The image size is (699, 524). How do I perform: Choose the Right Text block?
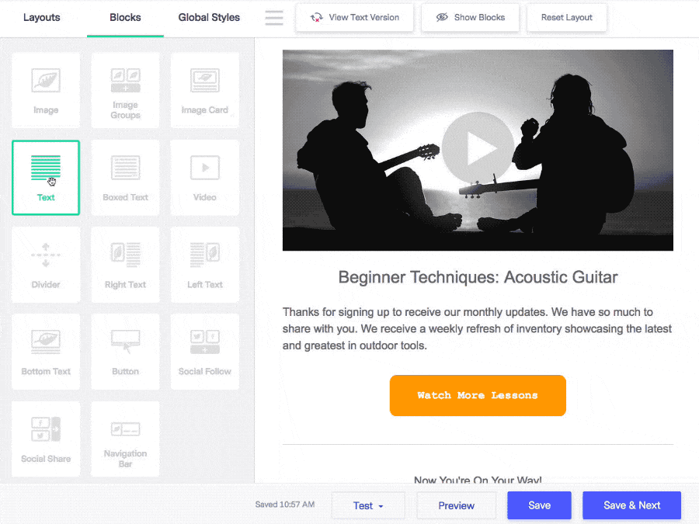click(x=125, y=265)
